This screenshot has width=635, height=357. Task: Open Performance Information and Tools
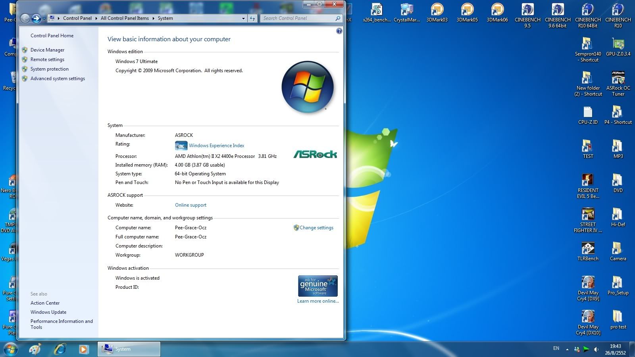(x=62, y=324)
